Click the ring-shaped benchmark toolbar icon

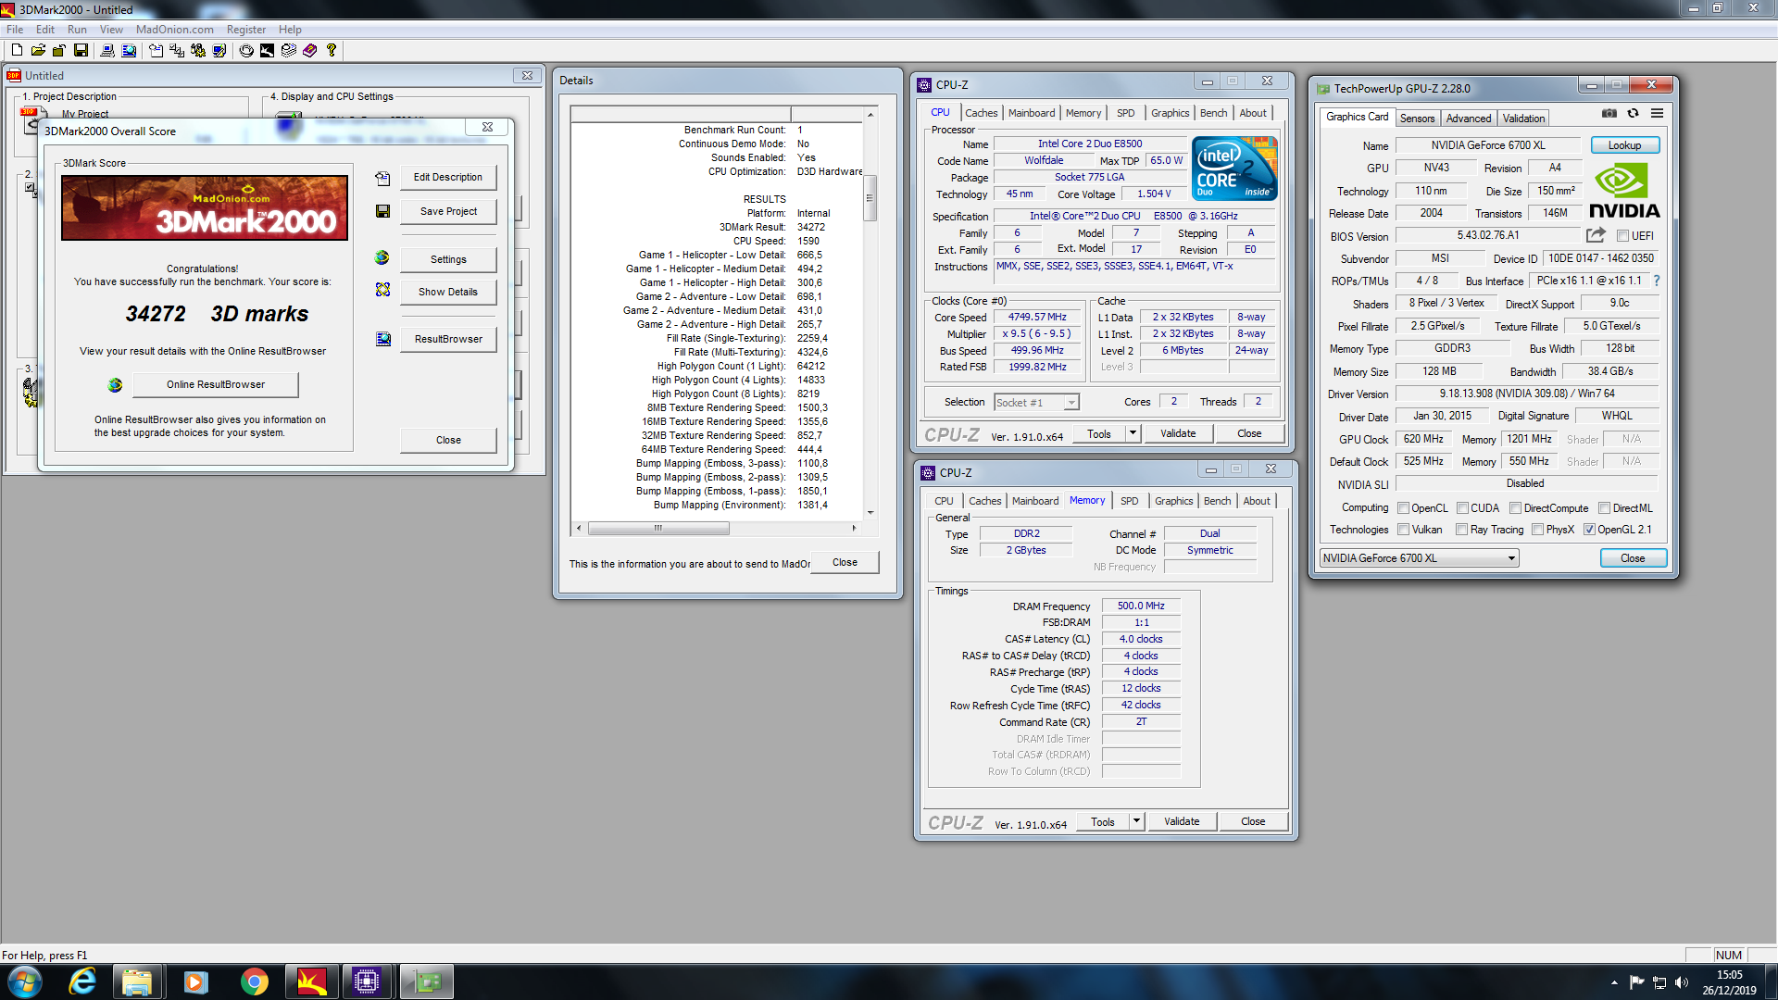246,50
